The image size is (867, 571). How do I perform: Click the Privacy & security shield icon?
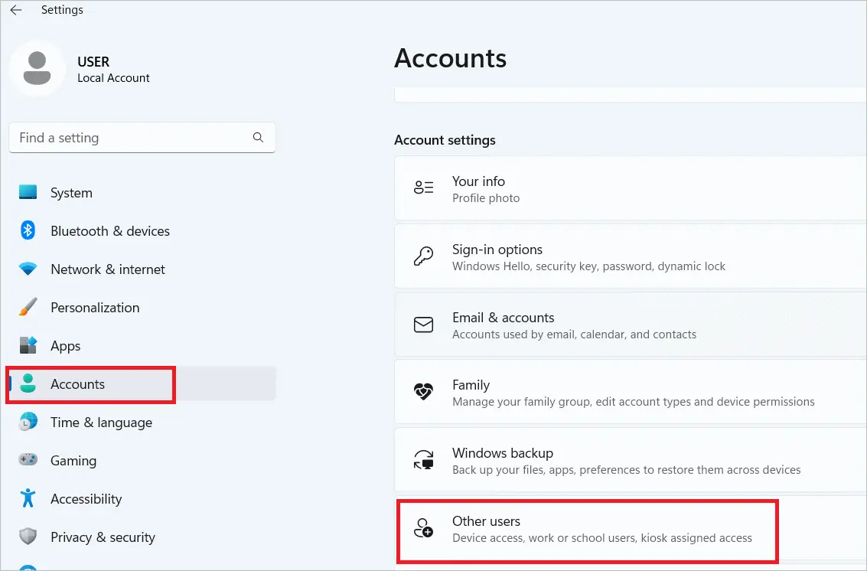pos(28,536)
